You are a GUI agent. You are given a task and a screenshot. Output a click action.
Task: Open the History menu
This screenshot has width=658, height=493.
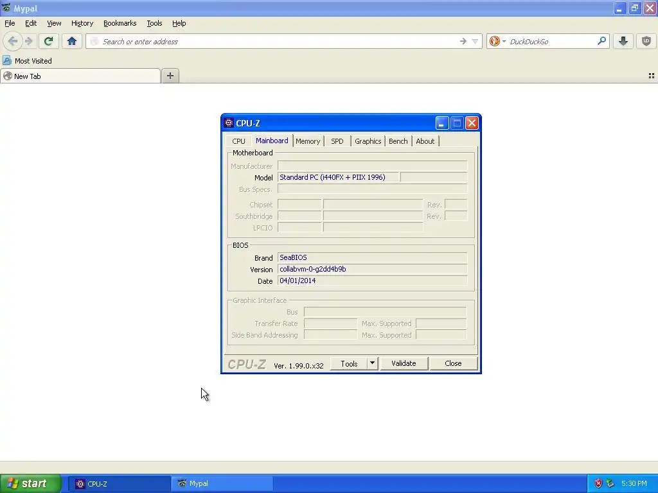point(82,23)
